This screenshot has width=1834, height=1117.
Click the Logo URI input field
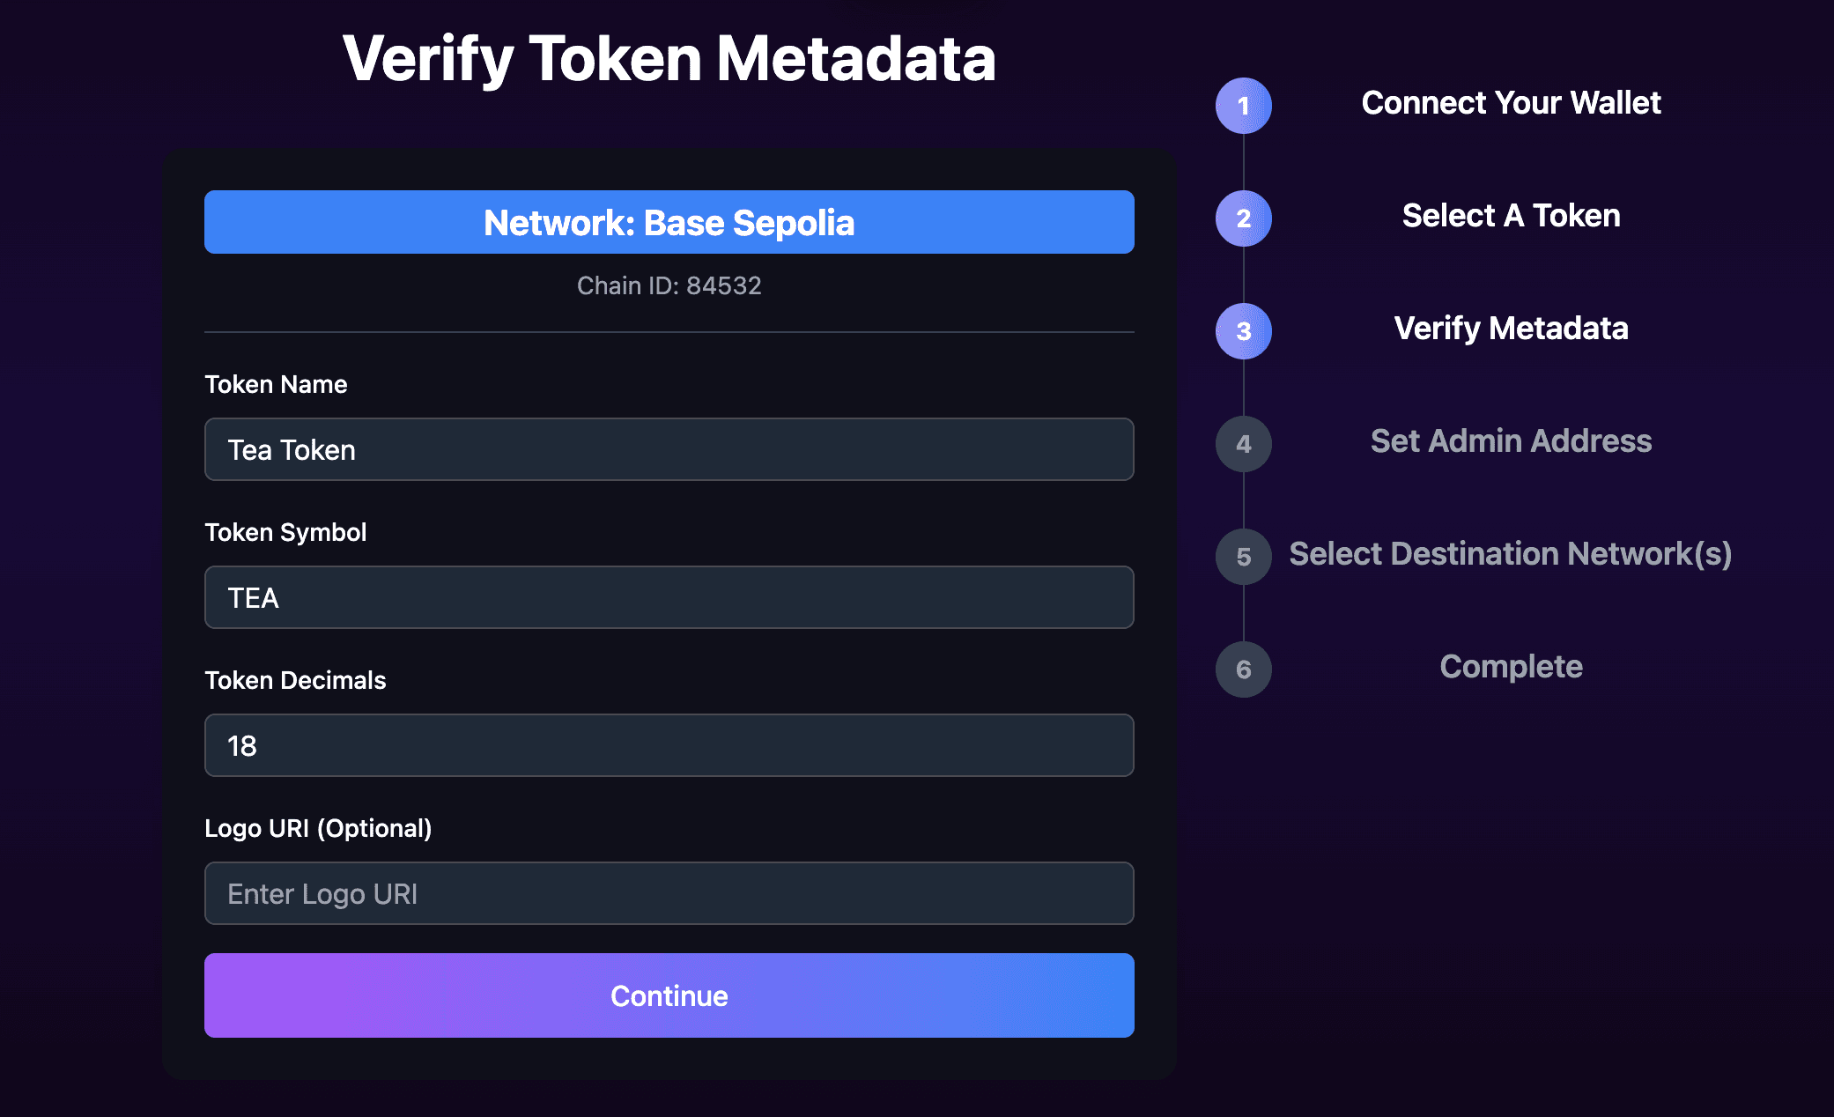669,893
